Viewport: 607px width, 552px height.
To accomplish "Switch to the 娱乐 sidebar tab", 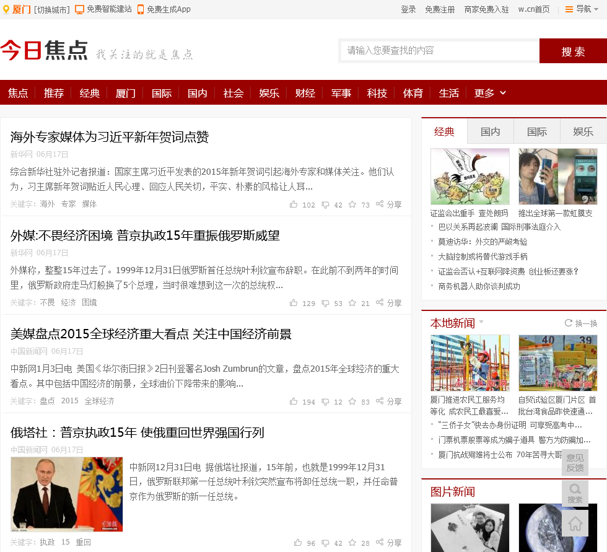I will [583, 131].
